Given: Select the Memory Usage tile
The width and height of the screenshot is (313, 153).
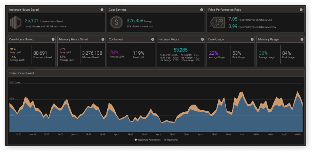Looking at the screenshot, I should point(280,51).
